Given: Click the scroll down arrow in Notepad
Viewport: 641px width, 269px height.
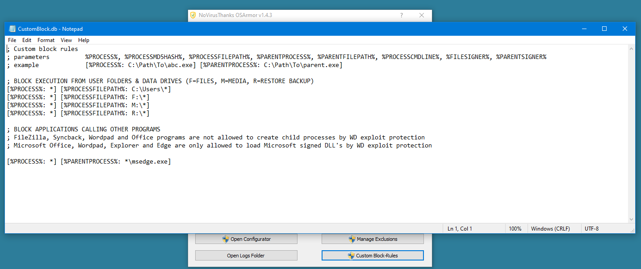Looking at the screenshot, I should tap(631, 219).
